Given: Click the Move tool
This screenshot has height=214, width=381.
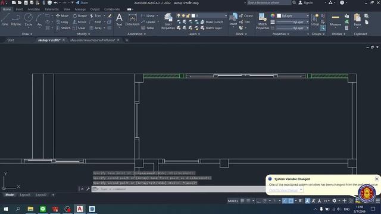Looking at the screenshot, I should tap(62, 16).
